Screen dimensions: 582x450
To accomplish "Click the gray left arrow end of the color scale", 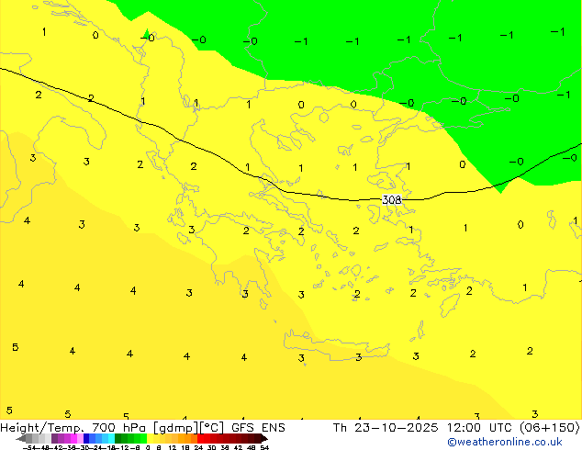I will [21, 438].
